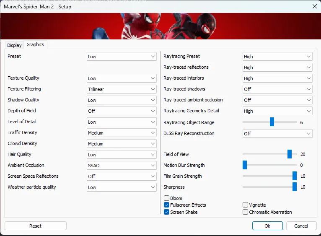321x236 pixels.
Task: Expand the Depth of Field dropdown
Action: click(122, 111)
